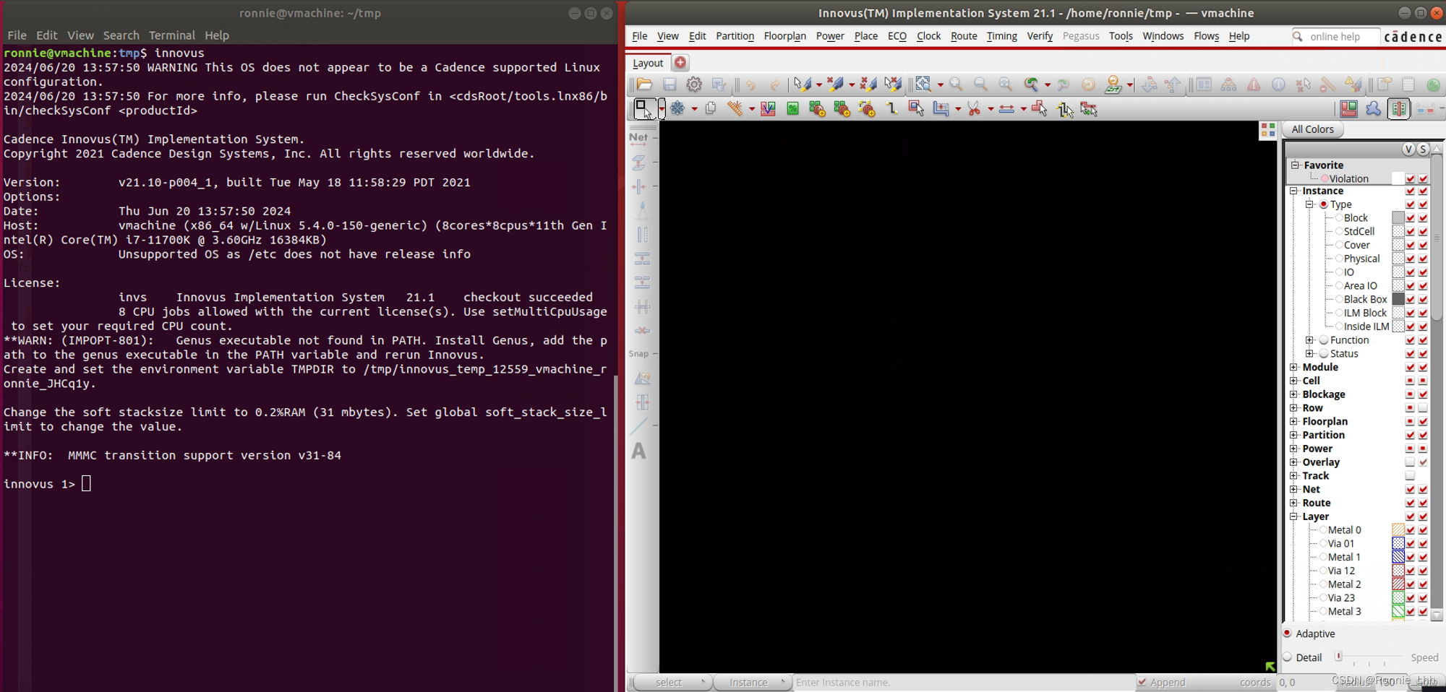1446x692 pixels.
Task: Click the V column header button
Action: (x=1408, y=150)
